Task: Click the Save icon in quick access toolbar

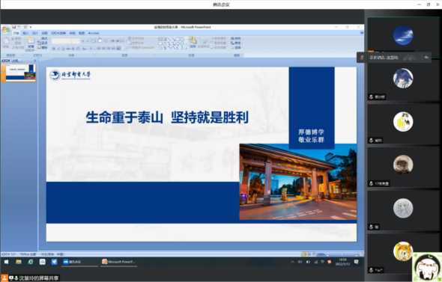Action: pyautogui.click(x=13, y=27)
